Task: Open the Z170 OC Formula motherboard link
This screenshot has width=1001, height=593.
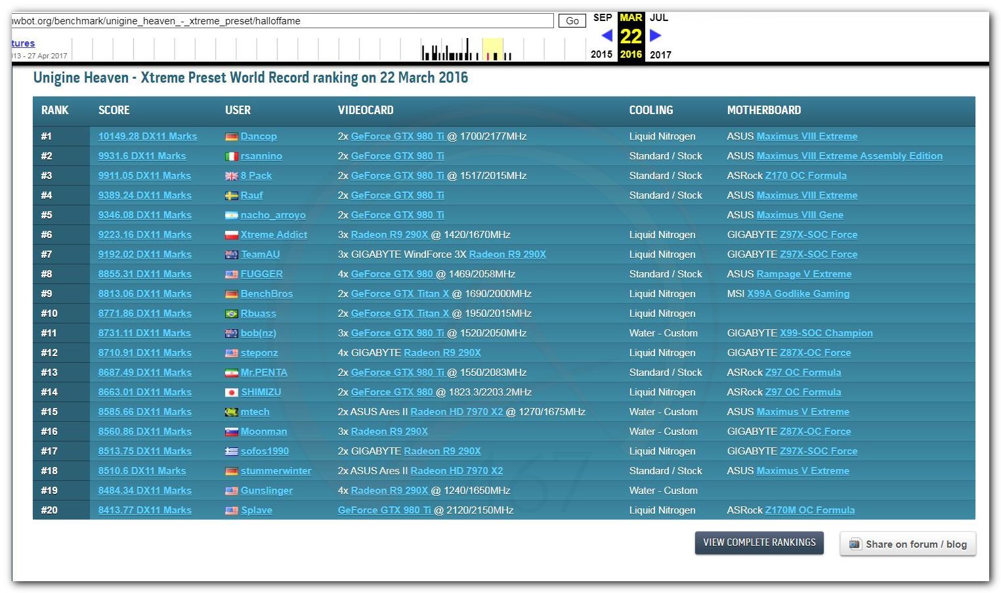Action: pos(806,176)
